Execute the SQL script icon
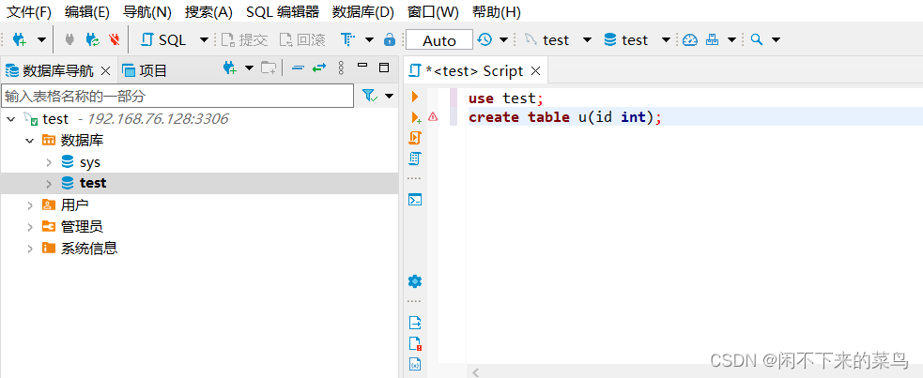Image resolution: width=923 pixels, height=378 pixels. (415, 138)
